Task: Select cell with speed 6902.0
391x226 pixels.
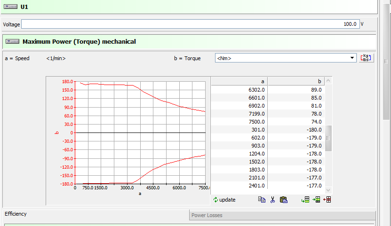Action: tap(239, 106)
